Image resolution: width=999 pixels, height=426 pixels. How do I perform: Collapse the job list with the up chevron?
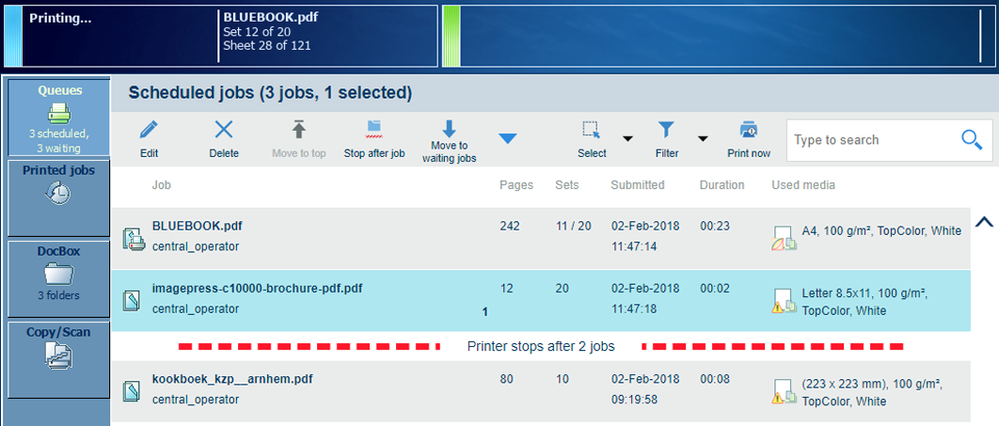[984, 223]
